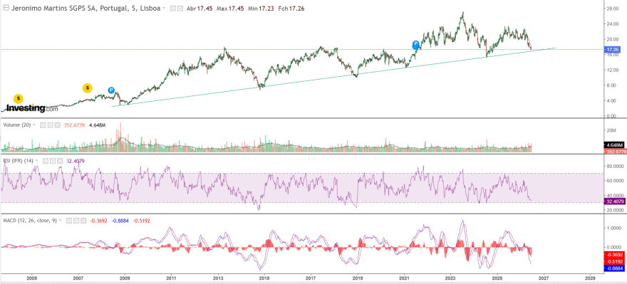Click the 2029 label on time axis
The height and width of the screenshot is (284, 627).
point(590,278)
